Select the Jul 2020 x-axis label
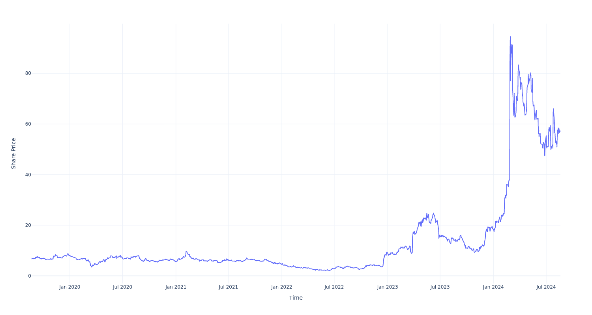The height and width of the screenshot is (315, 592). (x=122, y=287)
